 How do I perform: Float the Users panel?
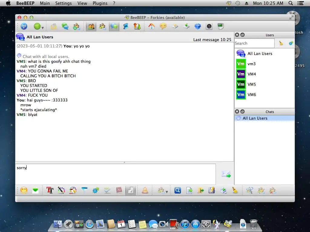pyautogui.click(x=242, y=35)
